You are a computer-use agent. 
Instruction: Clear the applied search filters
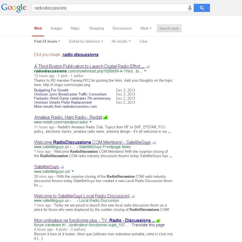(144, 41)
